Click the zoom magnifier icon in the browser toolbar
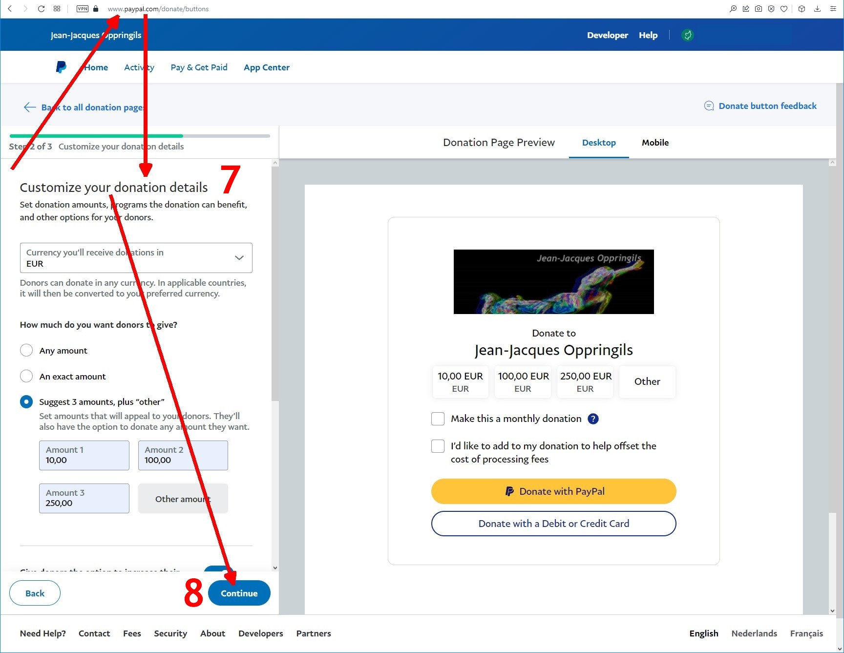The height and width of the screenshot is (653, 844). pos(733,9)
